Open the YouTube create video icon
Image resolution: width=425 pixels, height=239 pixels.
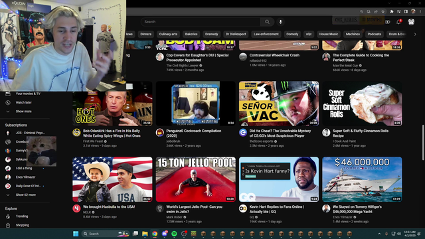pyautogui.click(x=388, y=22)
